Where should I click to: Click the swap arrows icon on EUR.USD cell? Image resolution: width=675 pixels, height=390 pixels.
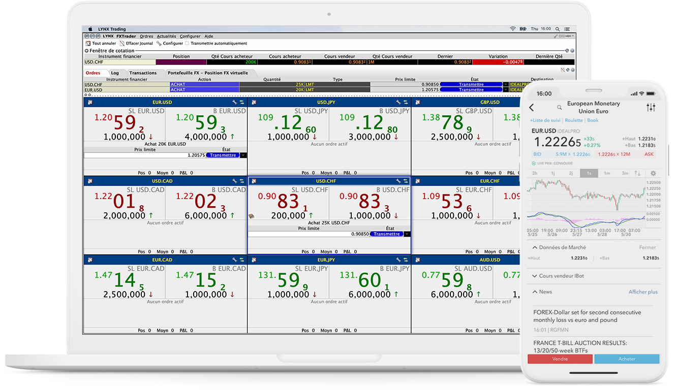[x=242, y=102]
